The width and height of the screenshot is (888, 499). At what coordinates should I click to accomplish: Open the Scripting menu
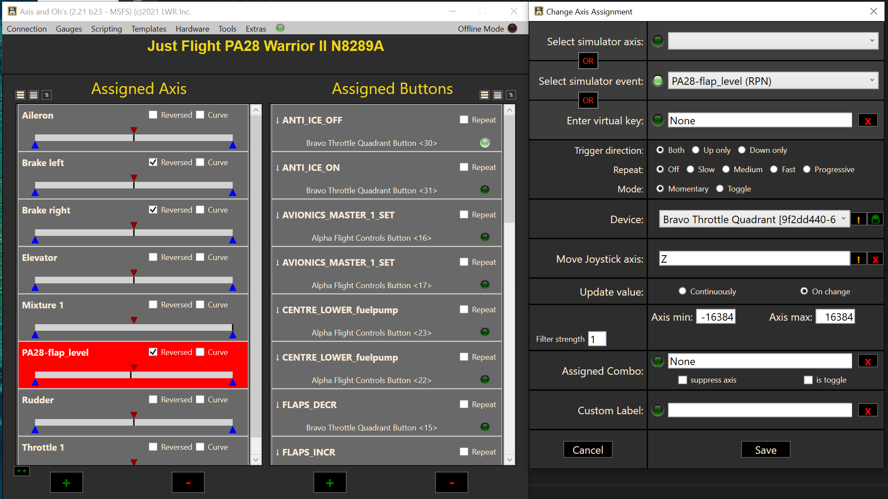point(106,29)
